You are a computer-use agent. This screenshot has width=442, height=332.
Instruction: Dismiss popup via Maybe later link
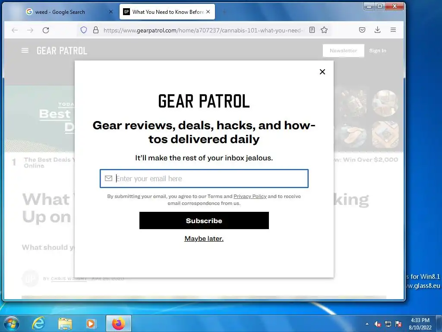pos(204,239)
